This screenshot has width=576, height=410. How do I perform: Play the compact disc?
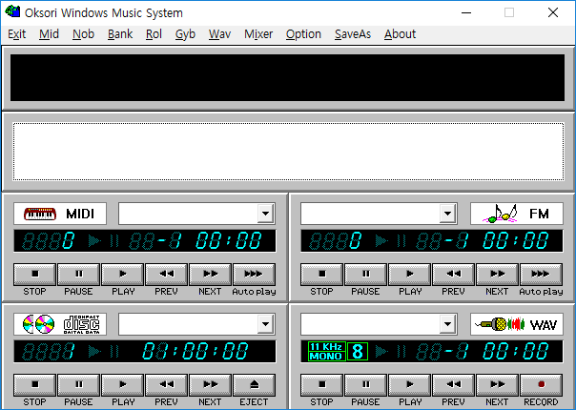[122, 384]
